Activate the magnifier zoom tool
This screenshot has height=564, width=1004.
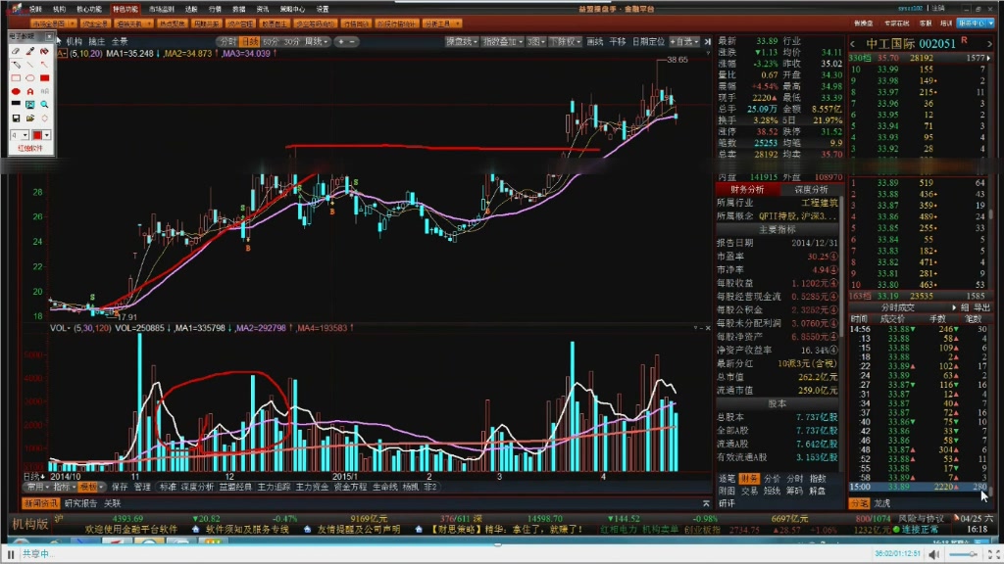[43, 104]
